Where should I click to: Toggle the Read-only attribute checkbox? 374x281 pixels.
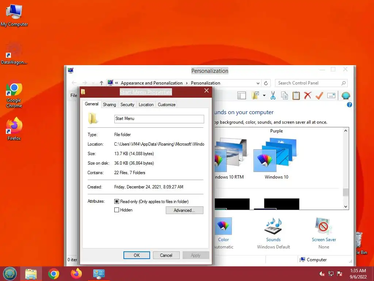(117, 202)
